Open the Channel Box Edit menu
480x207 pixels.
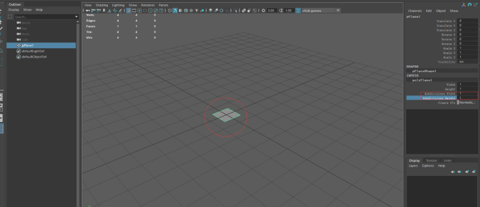pos(429,11)
